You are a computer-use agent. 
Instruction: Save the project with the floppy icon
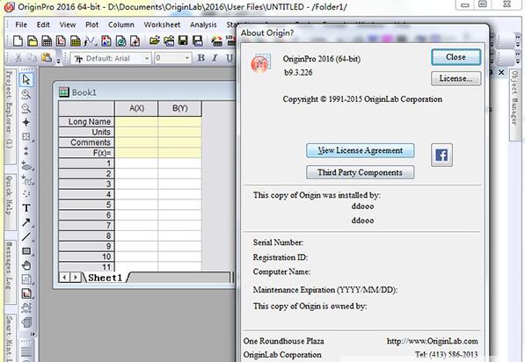(x=183, y=40)
